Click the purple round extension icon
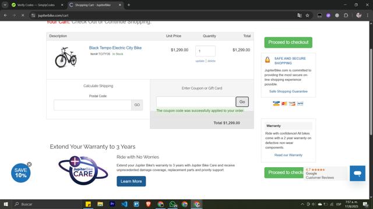This screenshot has width=373, height=209. coord(329,16)
